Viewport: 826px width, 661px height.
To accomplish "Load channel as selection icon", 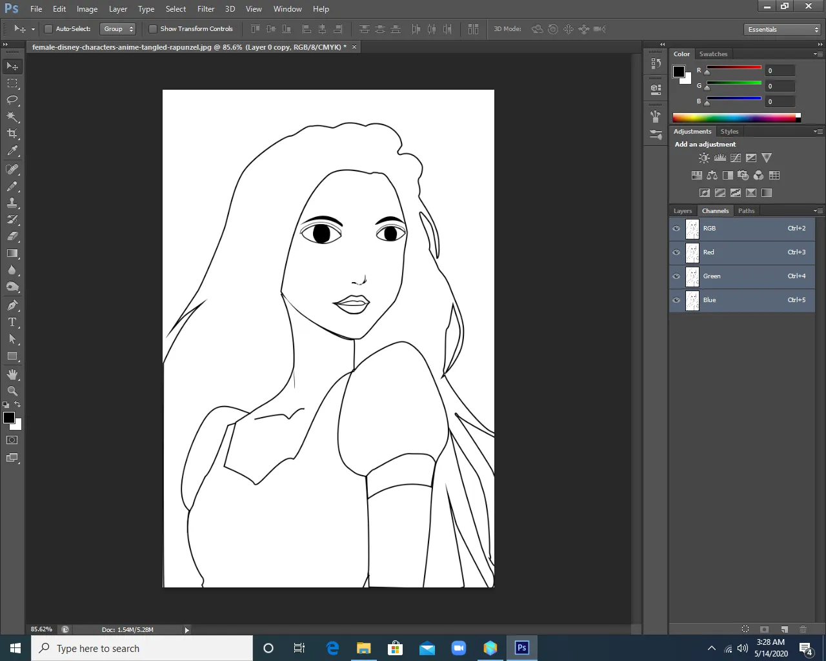I will (745, 629).
